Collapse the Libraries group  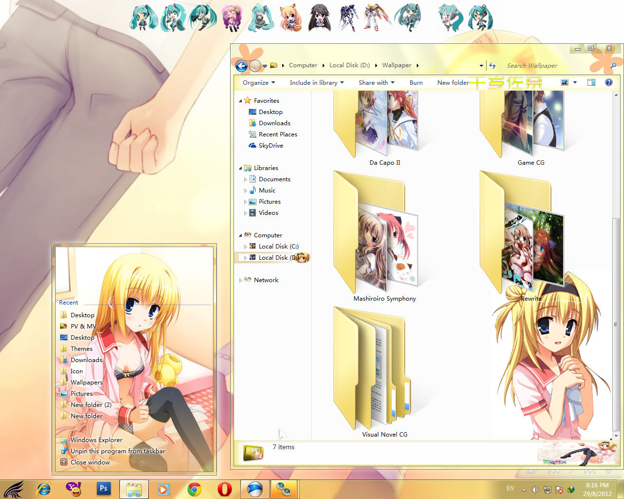click(240, 169)
